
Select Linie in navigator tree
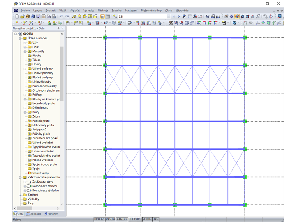(x=35, y=47)
